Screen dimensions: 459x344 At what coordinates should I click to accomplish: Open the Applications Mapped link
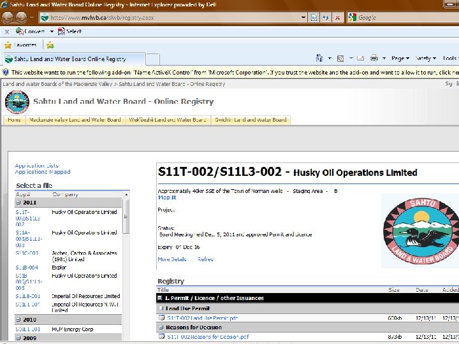(43, 172)
